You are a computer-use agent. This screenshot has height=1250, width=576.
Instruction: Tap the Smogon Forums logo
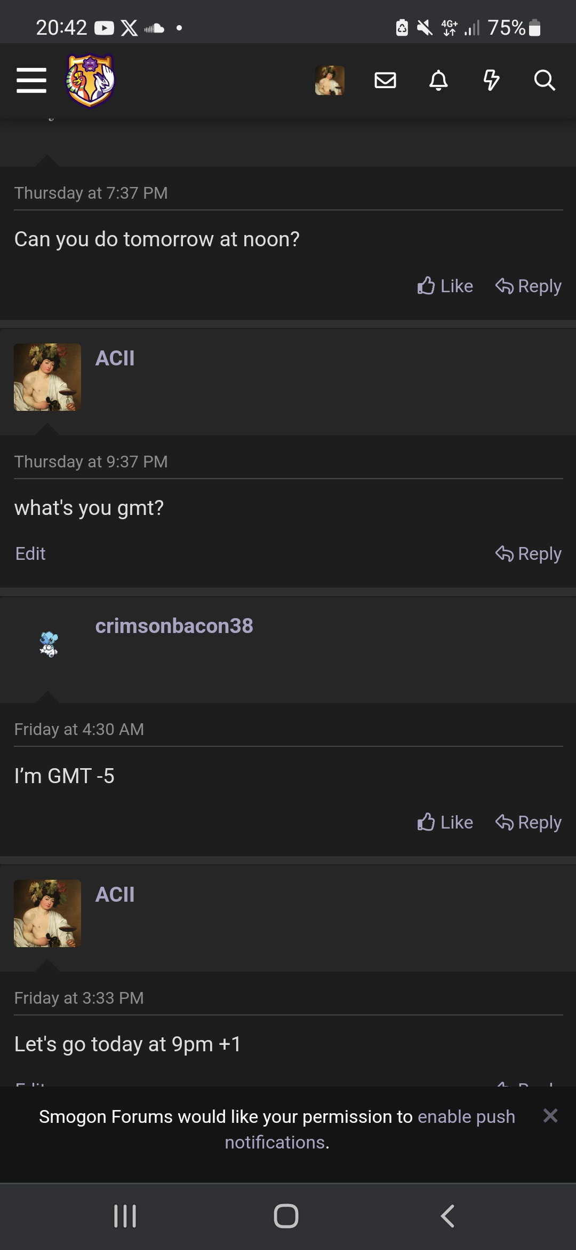coord(90,81)
